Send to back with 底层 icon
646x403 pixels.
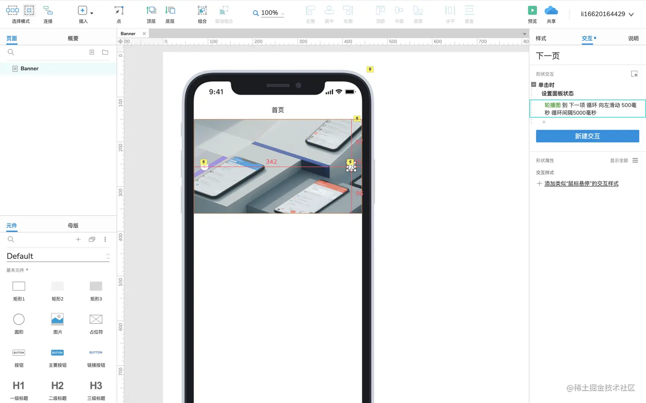tap(170, 10)
